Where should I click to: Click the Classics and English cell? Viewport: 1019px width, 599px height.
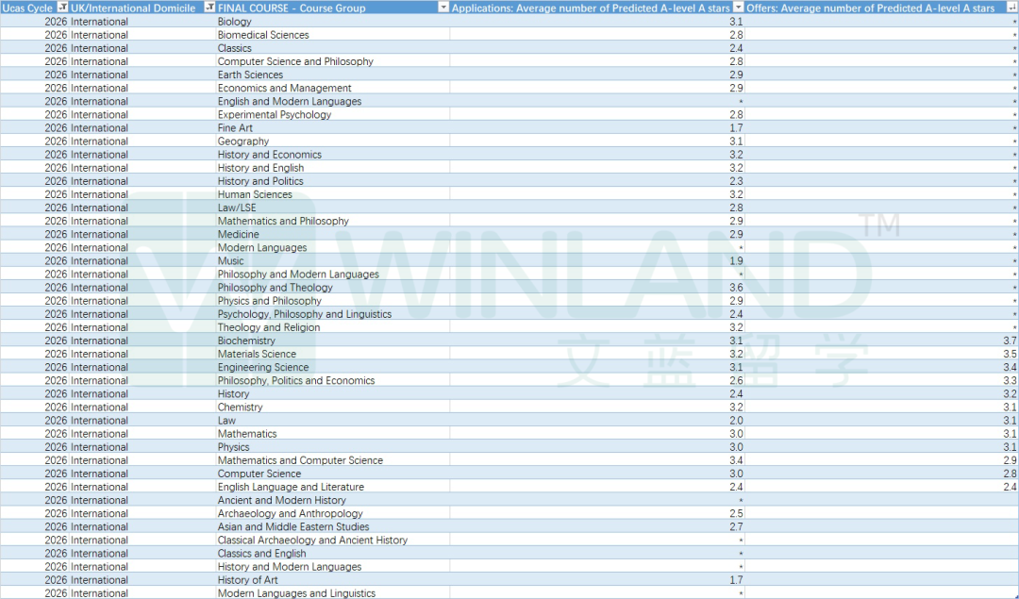(x=333, y=554)
